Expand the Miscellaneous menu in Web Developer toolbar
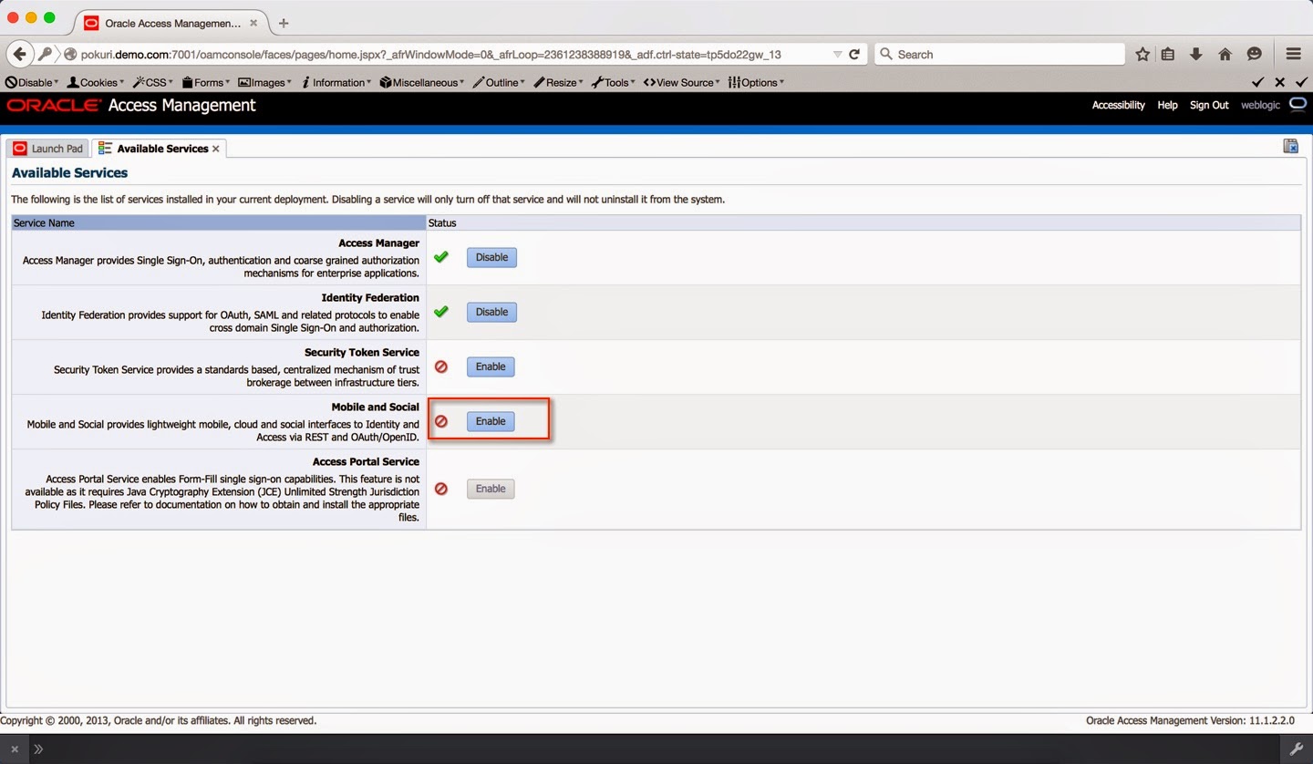Image resolution: width=1313 pixels, height=764 pixels. point(421,82)
